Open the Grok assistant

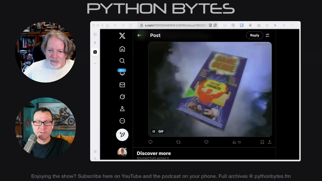click(122, 97)
